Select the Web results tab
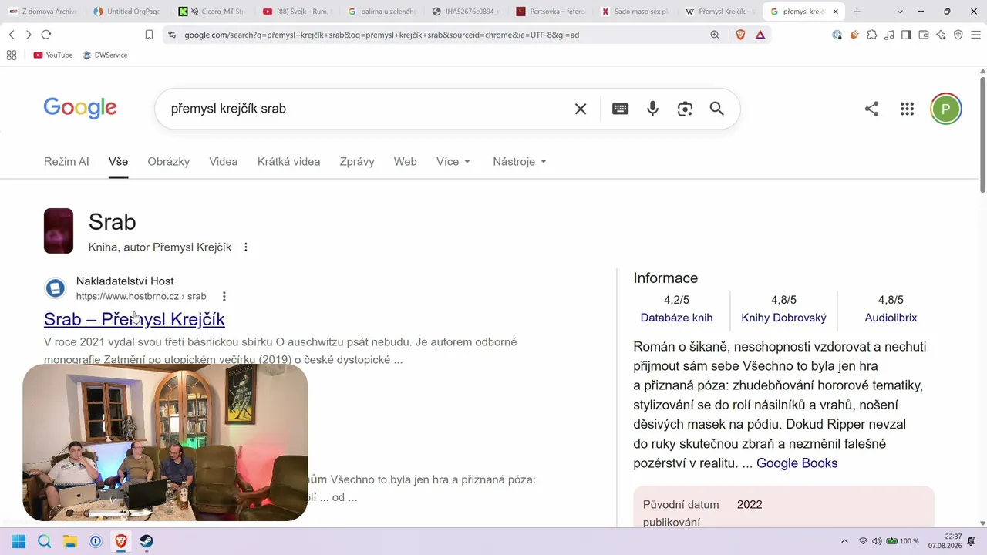Image resolution: width=987 pixels, height=555 pixels. 405,162
